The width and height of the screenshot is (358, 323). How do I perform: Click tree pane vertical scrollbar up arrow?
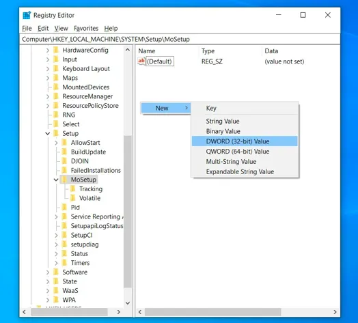[x=128, y=50]
